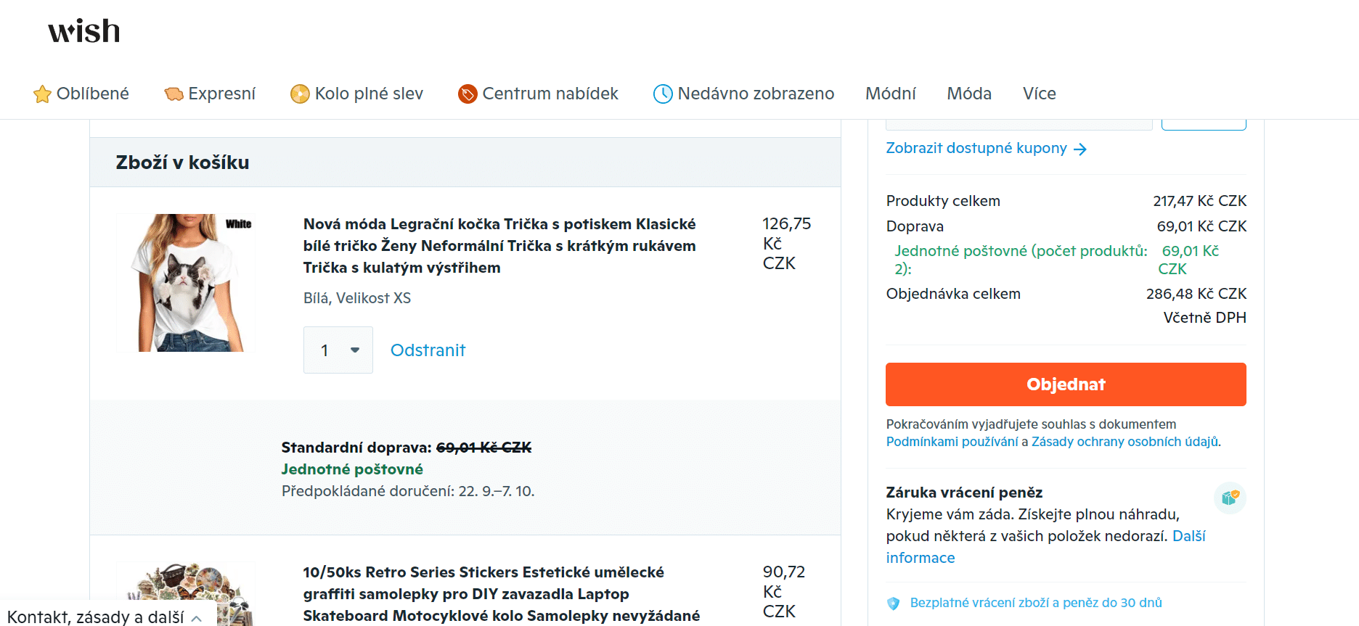The image size is (1359, 626).
Task: Open the Podmínkami používání link
Action: tap(952, 442)
